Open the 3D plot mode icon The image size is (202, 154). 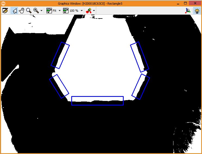188,11
